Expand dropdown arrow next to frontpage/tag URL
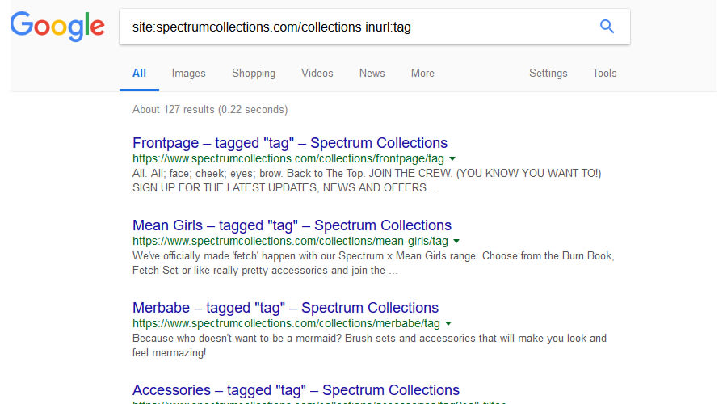 tap(452, 158)
